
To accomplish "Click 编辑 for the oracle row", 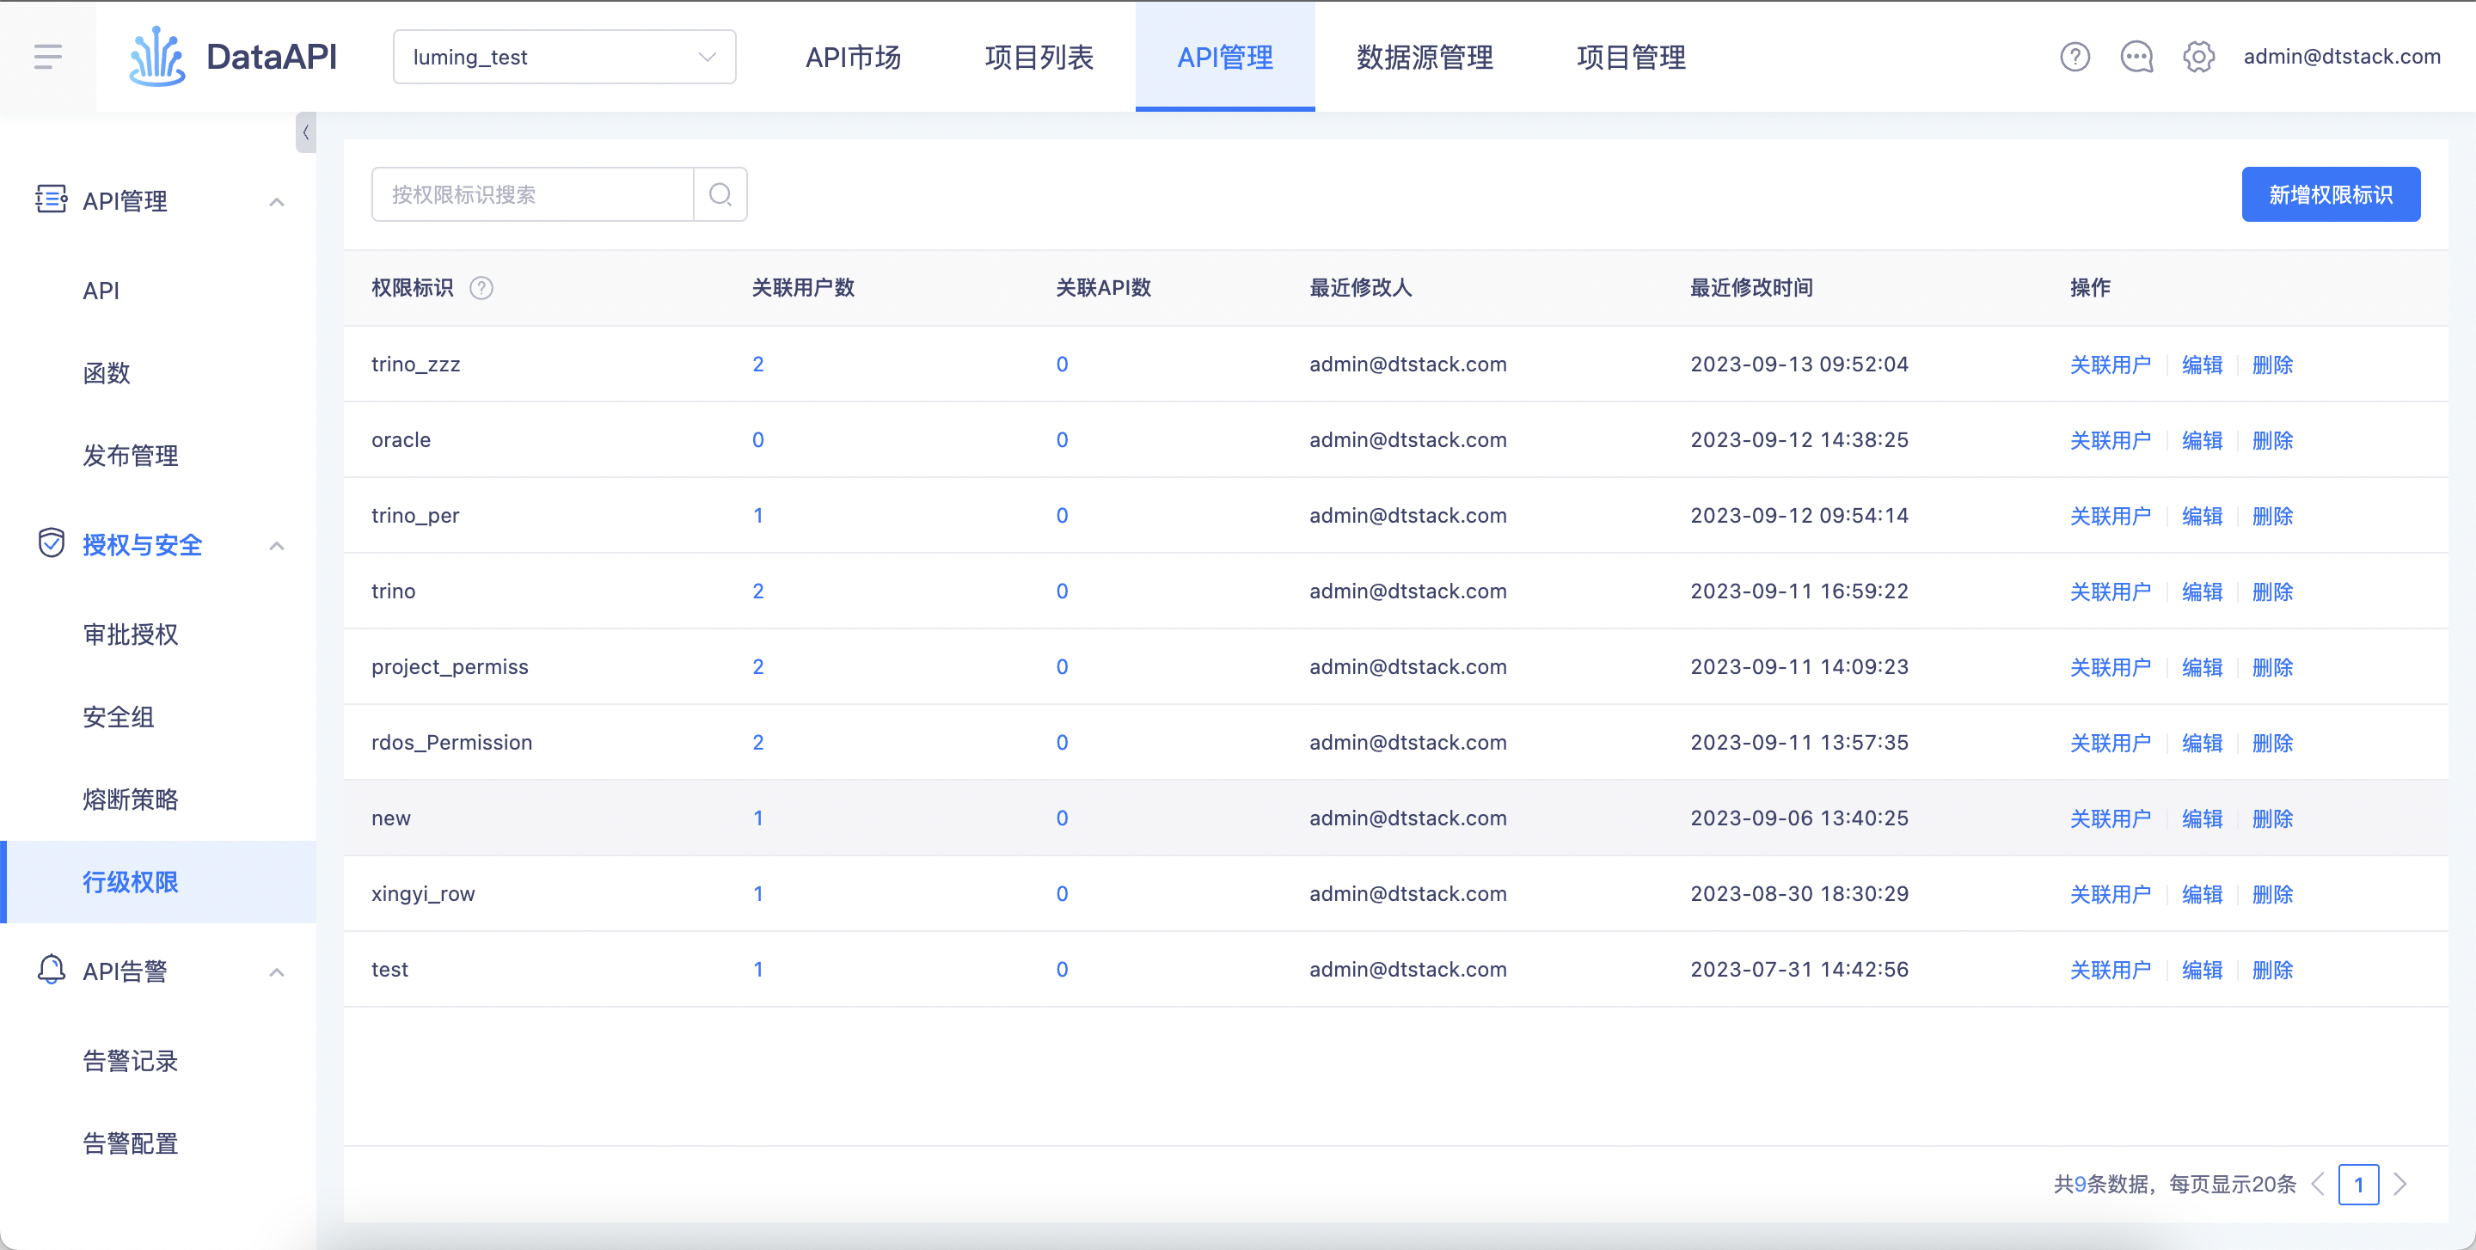I will [2202, 440].
